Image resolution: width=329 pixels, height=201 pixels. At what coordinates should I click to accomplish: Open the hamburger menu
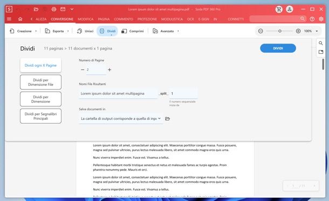click(9, 19)
